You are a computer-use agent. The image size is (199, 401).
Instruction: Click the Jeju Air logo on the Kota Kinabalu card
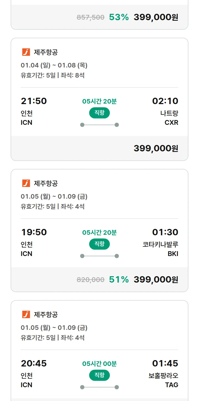(26, 183)
